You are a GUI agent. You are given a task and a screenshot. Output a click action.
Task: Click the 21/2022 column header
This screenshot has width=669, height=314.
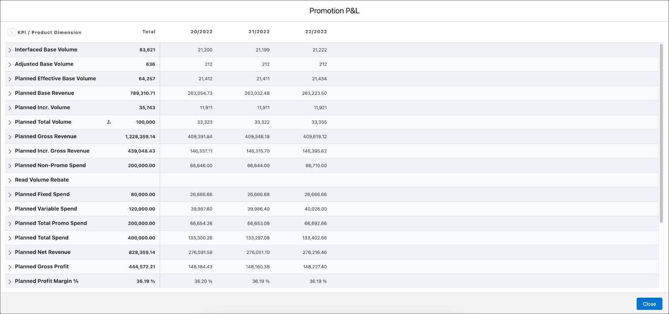[259, 32]
